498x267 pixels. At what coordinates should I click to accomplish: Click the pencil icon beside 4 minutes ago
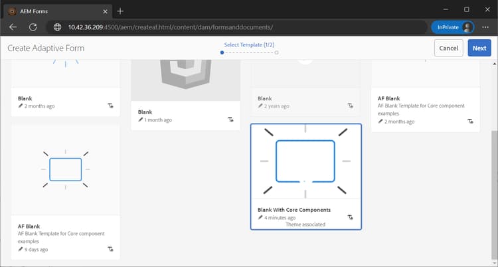click(260, 217)
